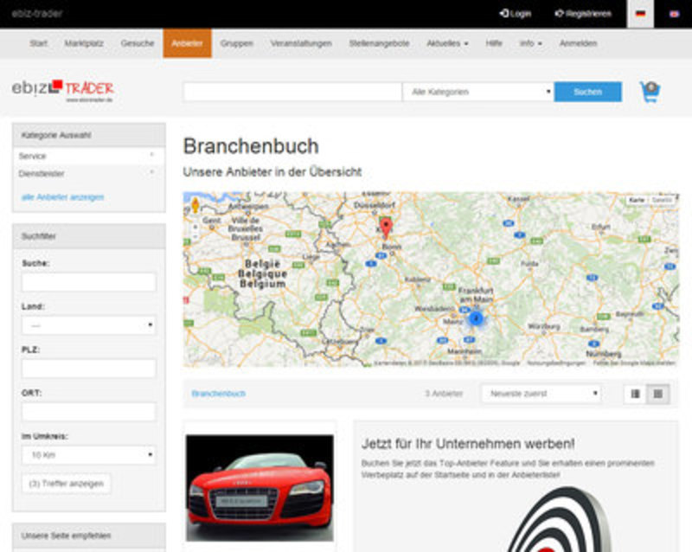Open Stellenangebote
Screen dimensions: 692x552
click(379, 43)
